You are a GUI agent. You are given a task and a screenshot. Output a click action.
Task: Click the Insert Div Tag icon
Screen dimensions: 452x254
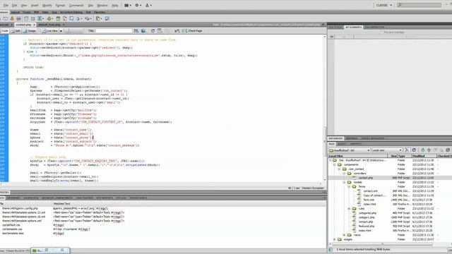point(33,18)
